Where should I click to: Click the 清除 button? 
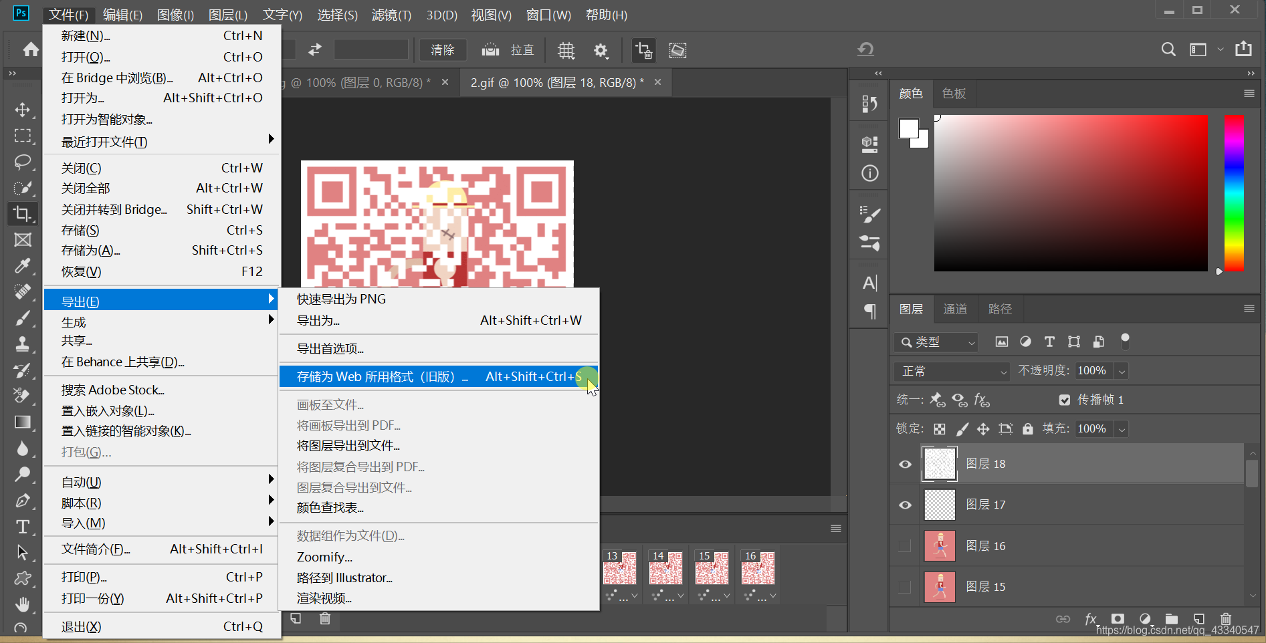click(443, 50)
